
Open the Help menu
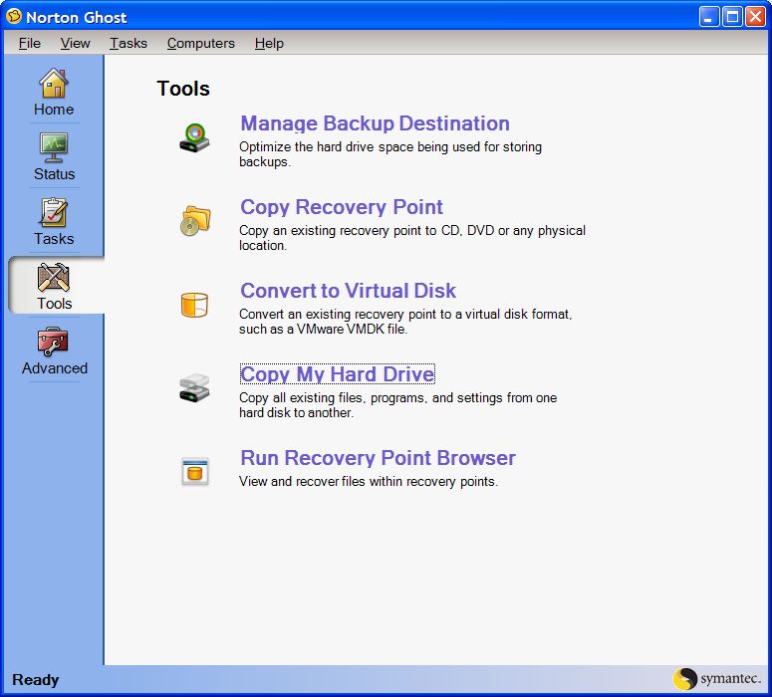click(269, 44)
